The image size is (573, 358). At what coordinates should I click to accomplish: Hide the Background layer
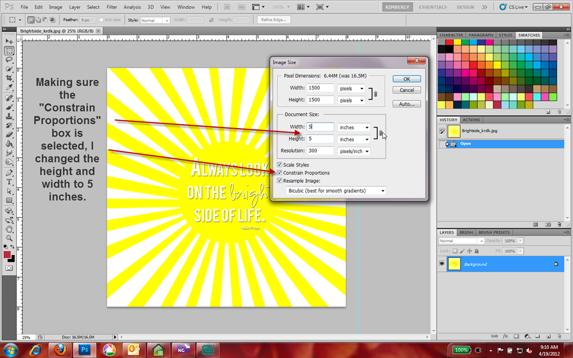click(x=442, y=263)
